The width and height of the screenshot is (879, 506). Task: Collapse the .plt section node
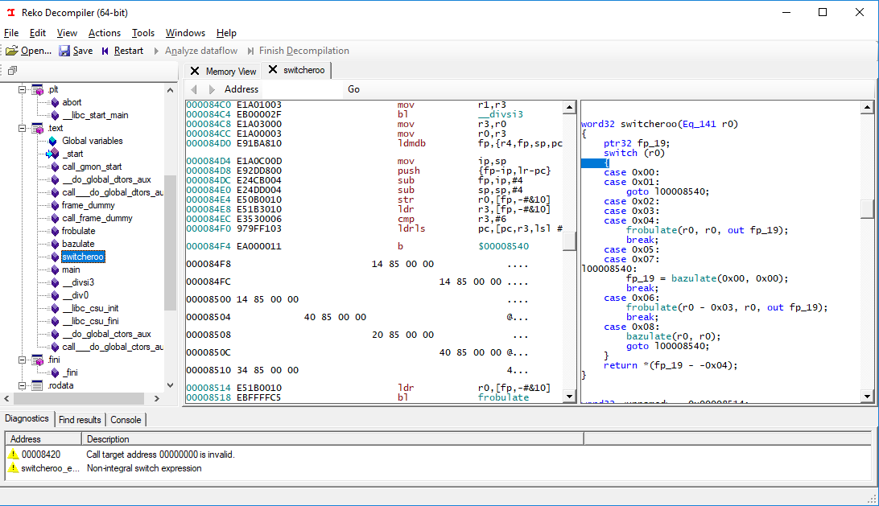click(23, 89)
